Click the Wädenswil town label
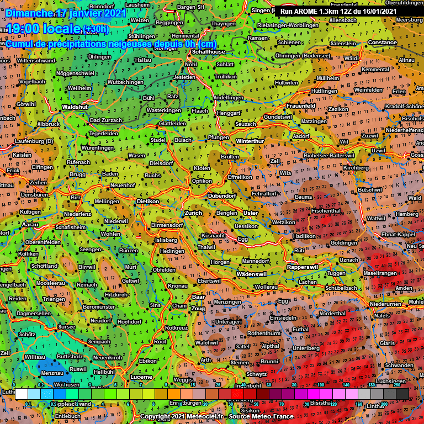Viewport: 424px width, 424px height. [x=252, y=274]
